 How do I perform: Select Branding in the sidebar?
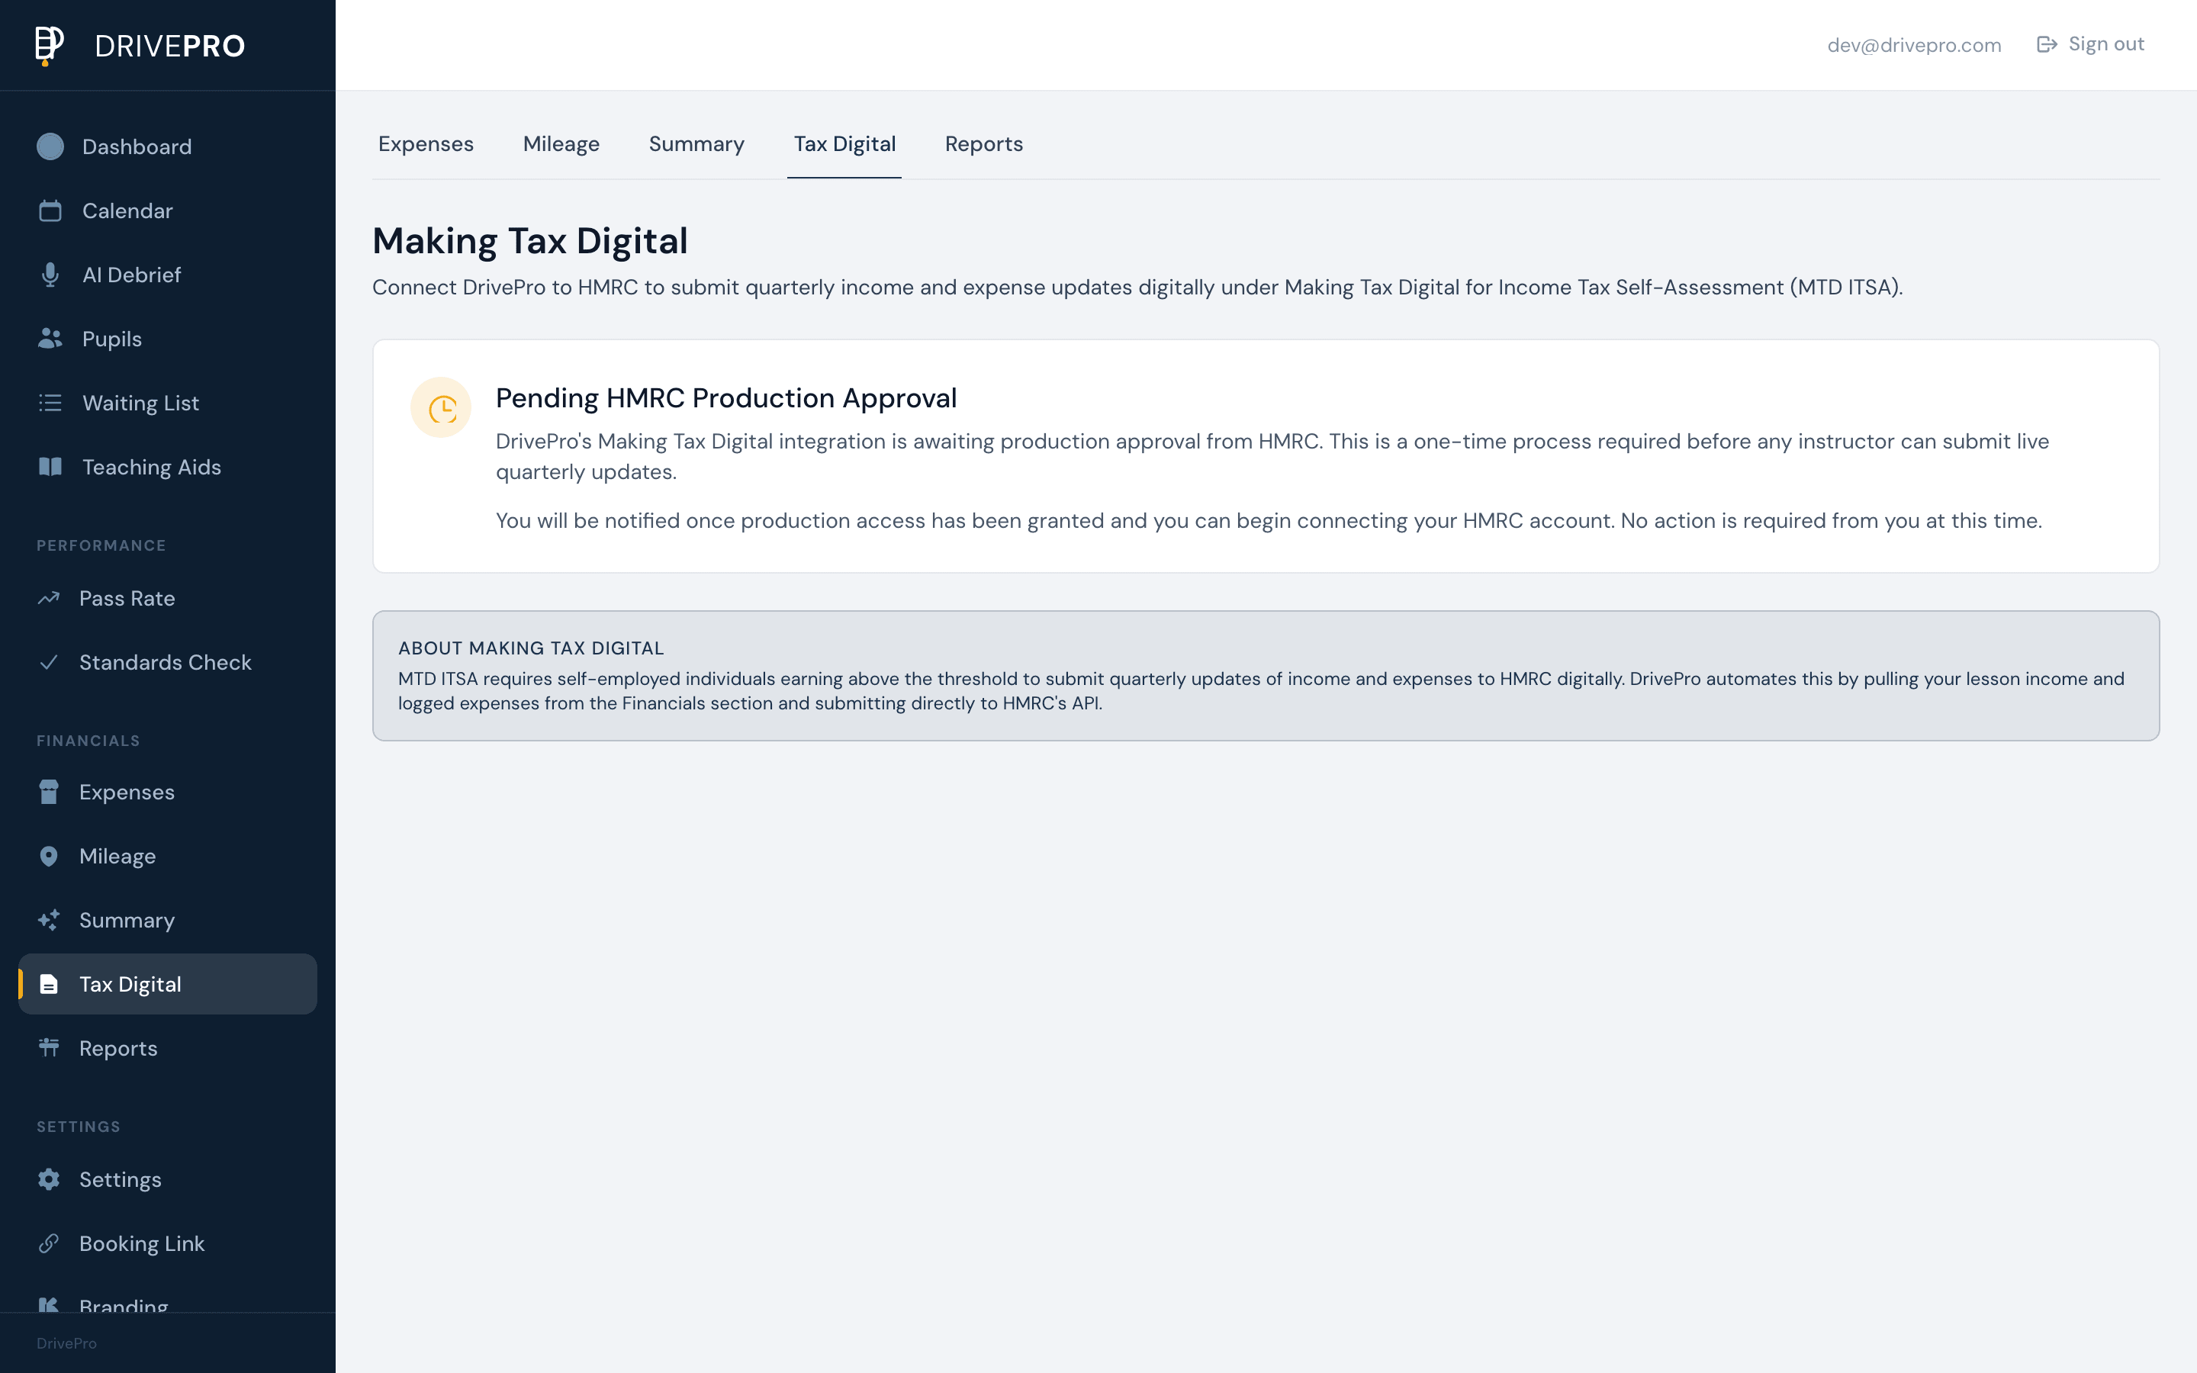[124, 1307]
